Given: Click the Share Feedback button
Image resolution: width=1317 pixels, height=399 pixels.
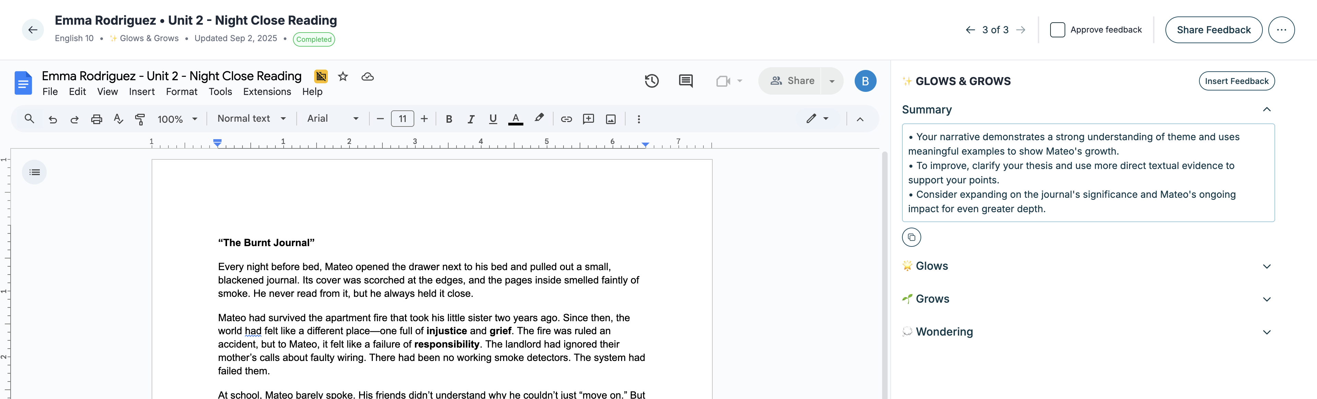Looking at the screenshot, I should tap(1213, 29).
